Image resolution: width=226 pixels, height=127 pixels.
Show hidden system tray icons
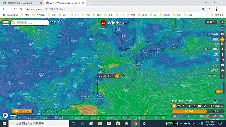point(181,124)
